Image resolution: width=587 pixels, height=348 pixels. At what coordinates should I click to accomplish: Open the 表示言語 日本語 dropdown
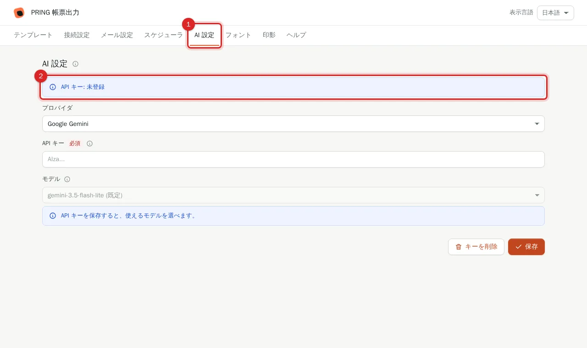555,13
